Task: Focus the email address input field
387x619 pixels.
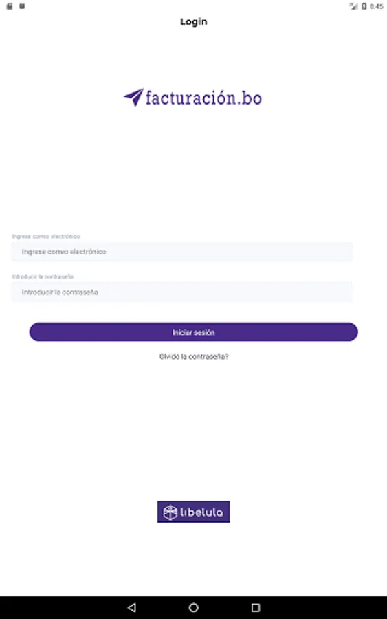Action: click(x=182, y=252)
